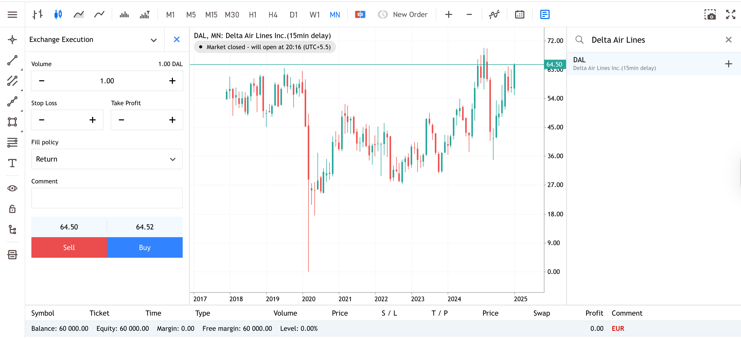This screenshot has width=741, height=338.
Task: Click inside the Comment input field
Action: (107, 198)
